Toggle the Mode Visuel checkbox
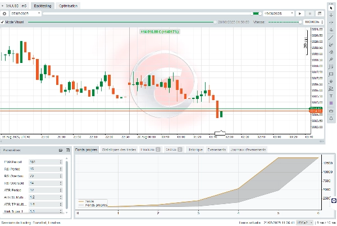 tap(3, 22)
